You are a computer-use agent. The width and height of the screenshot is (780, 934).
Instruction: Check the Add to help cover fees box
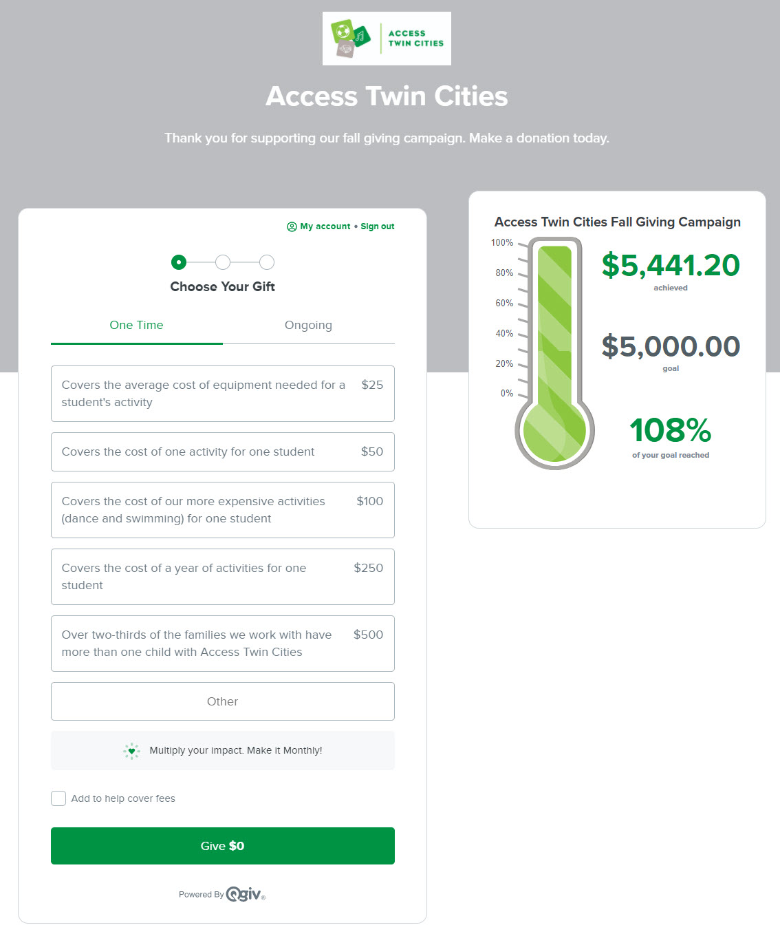coord(58,798)
